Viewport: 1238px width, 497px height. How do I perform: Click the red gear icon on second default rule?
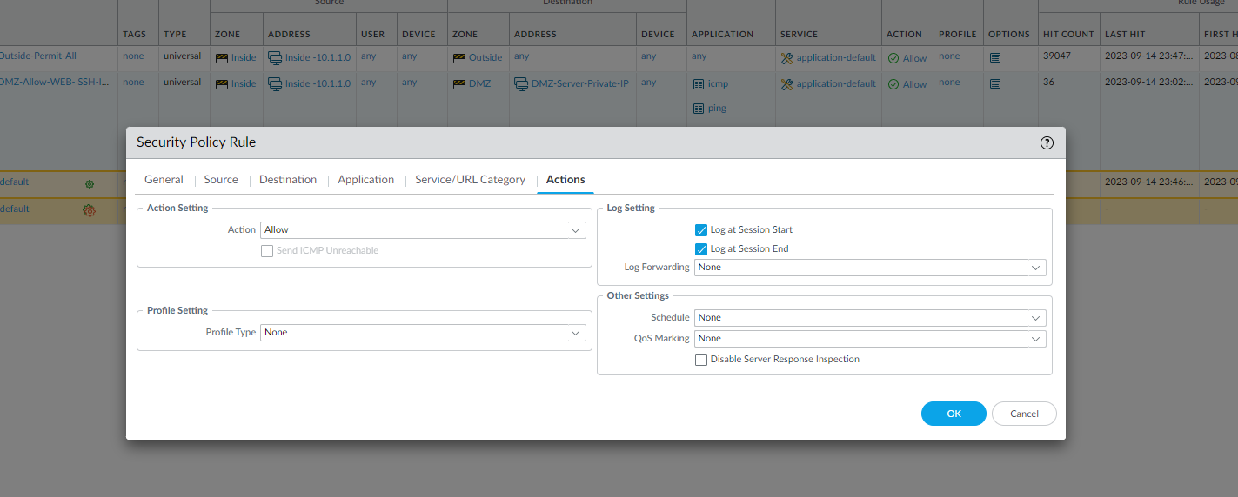[x=89, y=209]
